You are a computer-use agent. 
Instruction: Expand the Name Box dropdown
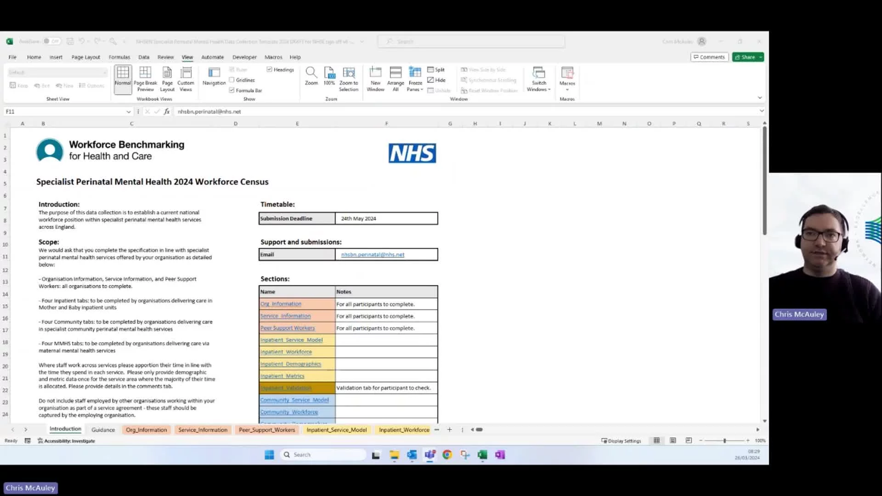(x=129, y=112)
